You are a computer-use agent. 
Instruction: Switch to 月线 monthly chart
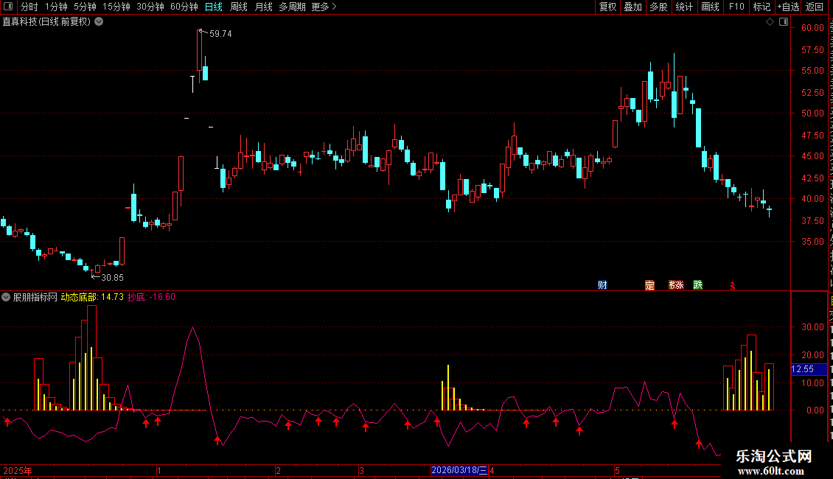(x=263, y=7)
